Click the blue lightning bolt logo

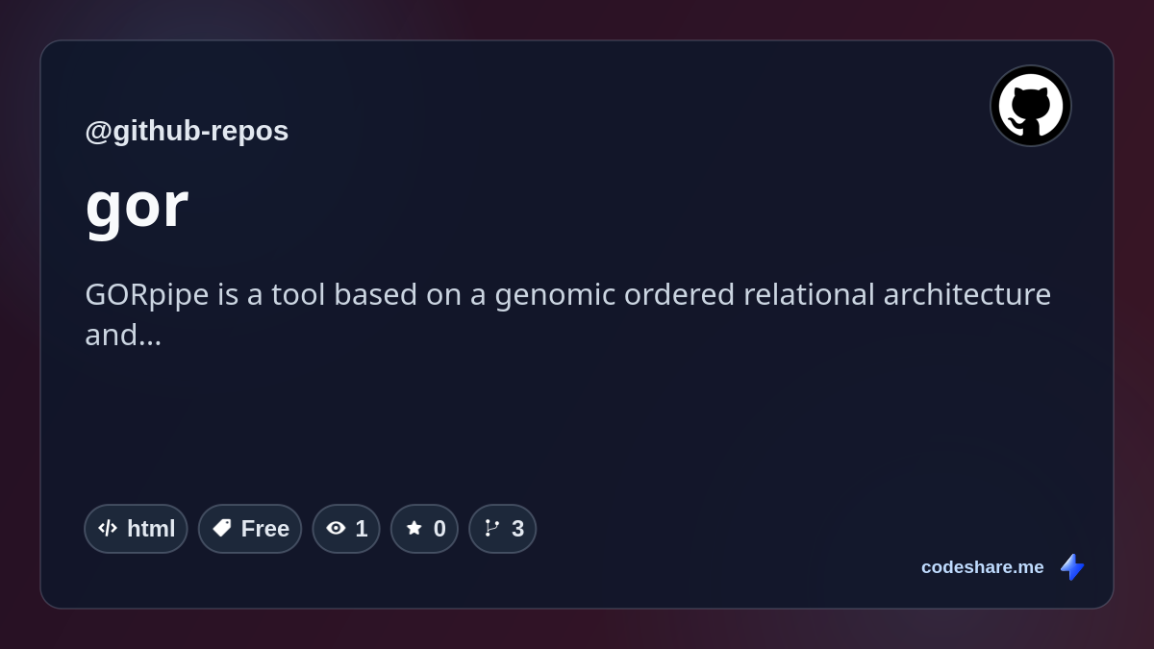[x=1072, y=567]
